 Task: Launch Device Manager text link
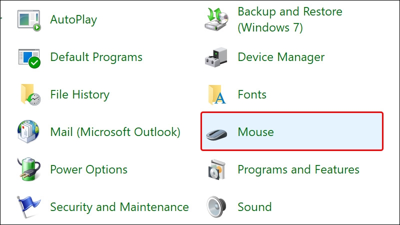point(281,57)
